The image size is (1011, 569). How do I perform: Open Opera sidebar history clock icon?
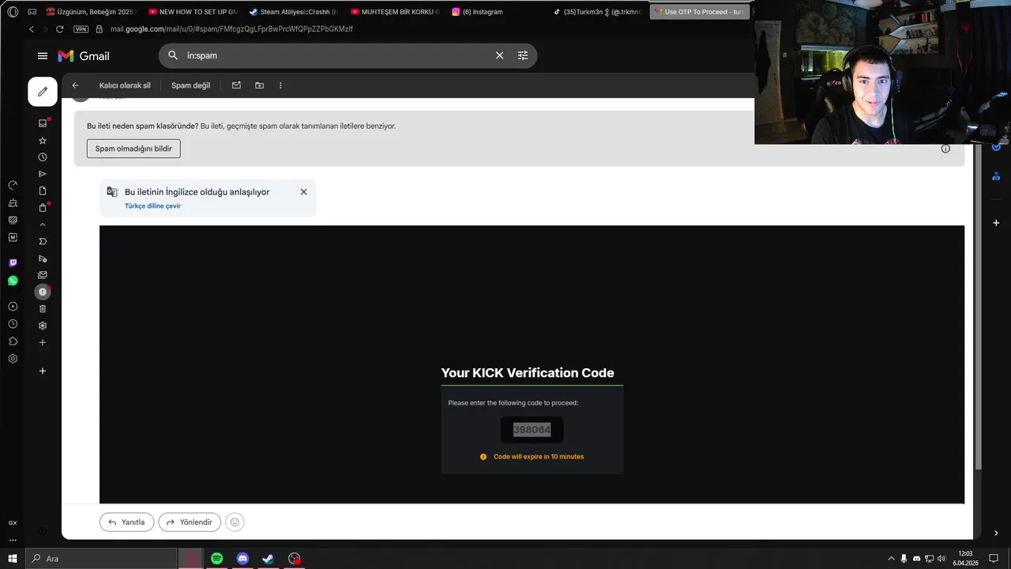(x=13, y=324)
